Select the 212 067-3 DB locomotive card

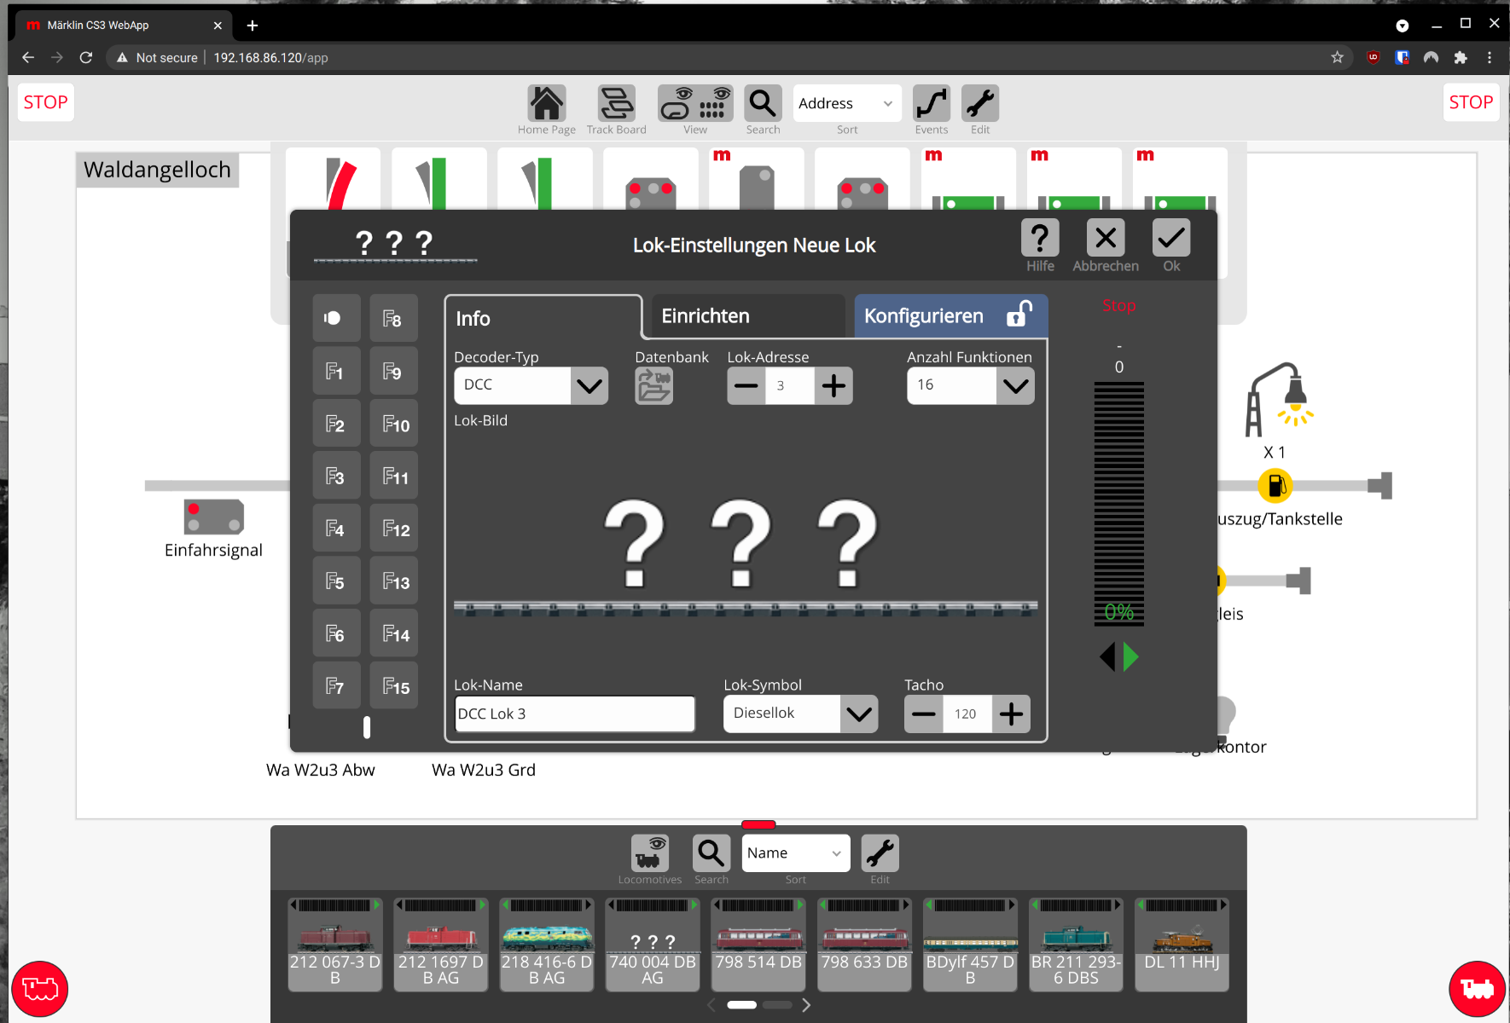click(335, 945)
